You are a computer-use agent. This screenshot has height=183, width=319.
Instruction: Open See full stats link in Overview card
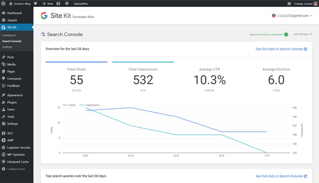coord(281,49)
